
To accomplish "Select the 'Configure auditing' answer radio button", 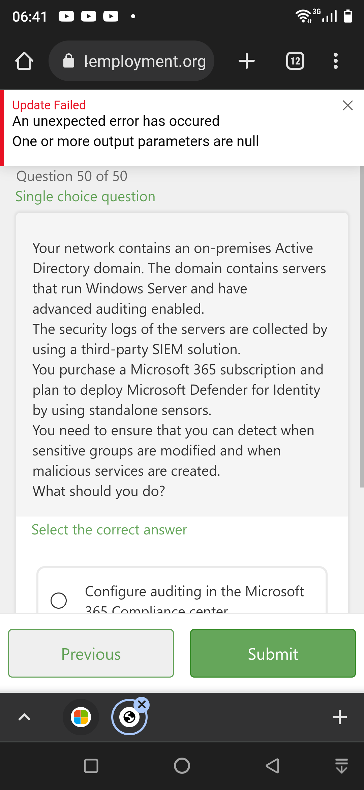I will 59,600.
